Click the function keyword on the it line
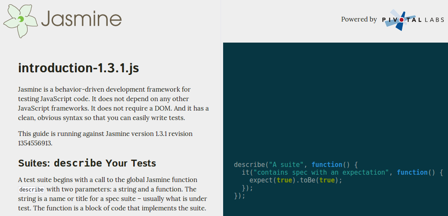 click(x=412, y=173)
